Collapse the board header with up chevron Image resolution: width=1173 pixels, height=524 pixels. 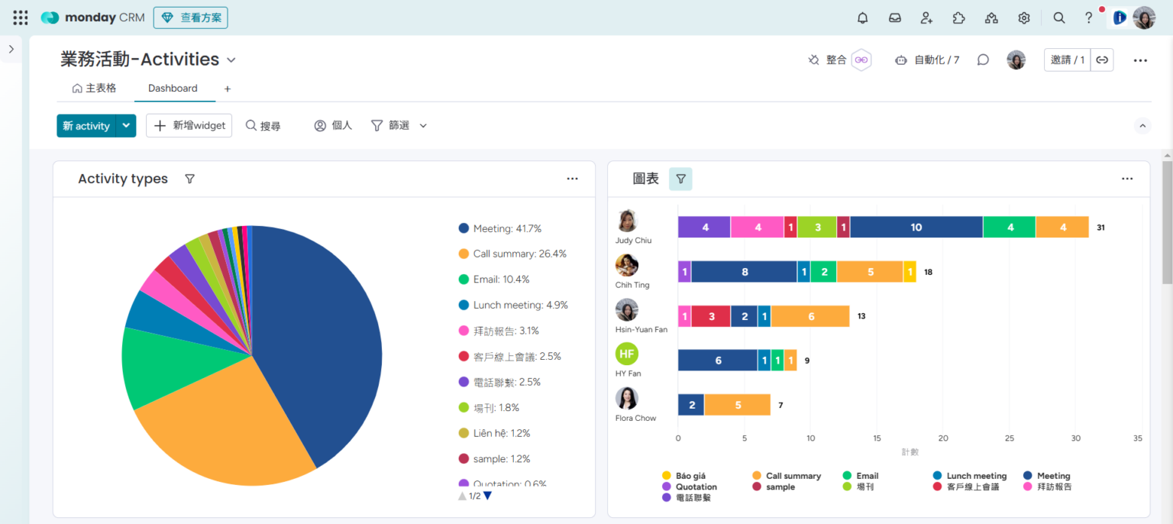1142,125
